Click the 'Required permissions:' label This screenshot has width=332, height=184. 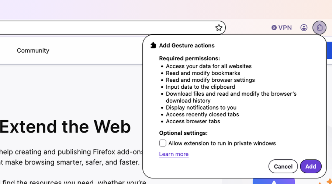[190, 58]
